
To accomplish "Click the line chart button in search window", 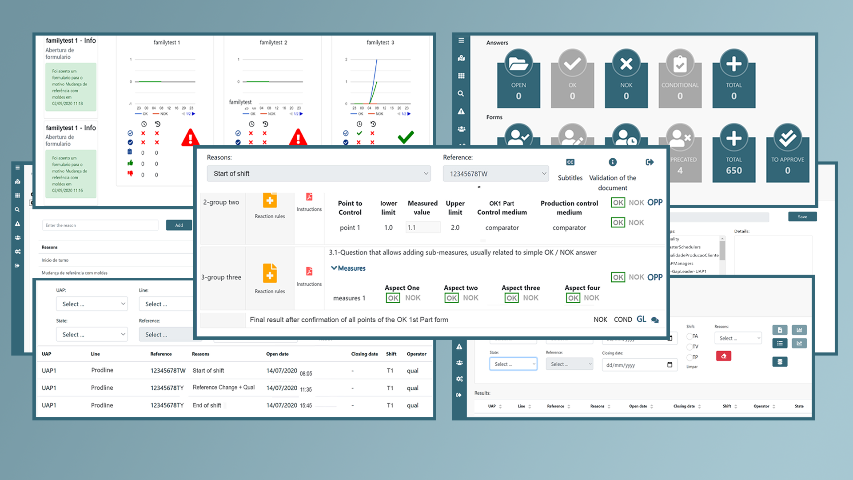I will [x=799, y=343].
